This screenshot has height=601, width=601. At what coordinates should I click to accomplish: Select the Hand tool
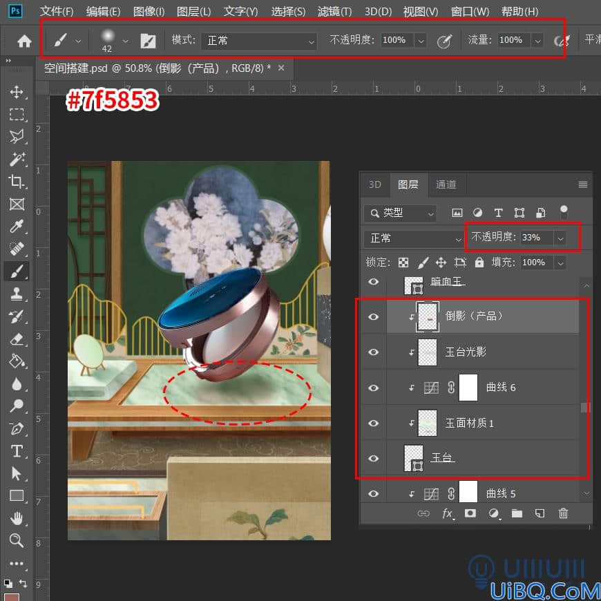(16, 519)
